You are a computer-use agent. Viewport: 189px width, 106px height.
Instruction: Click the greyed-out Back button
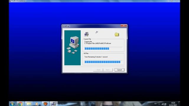pyautogui.click(x=98, y=70)
